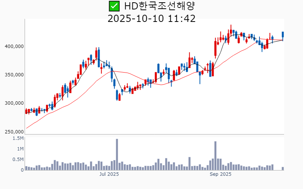Viewport: 303px width, 189px height.
Task: Select the 2025-10-10 11:42 timestamp text
Action: tap(151, 19)
